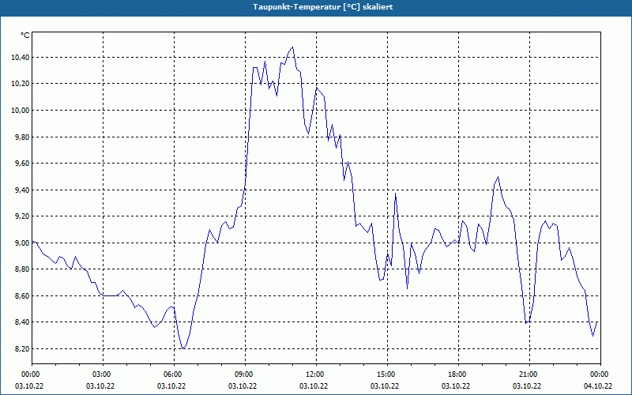Select the 03.10.22 date under 09:00
632x395 pixels.
(x=243, y=386)
